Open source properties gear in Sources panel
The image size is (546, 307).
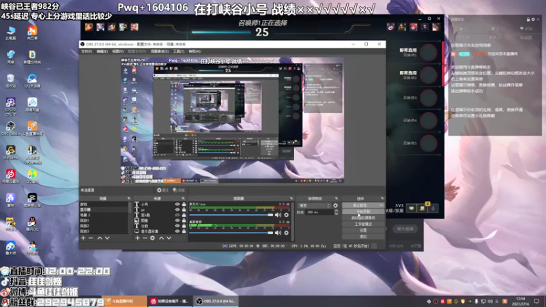[152, 238]
